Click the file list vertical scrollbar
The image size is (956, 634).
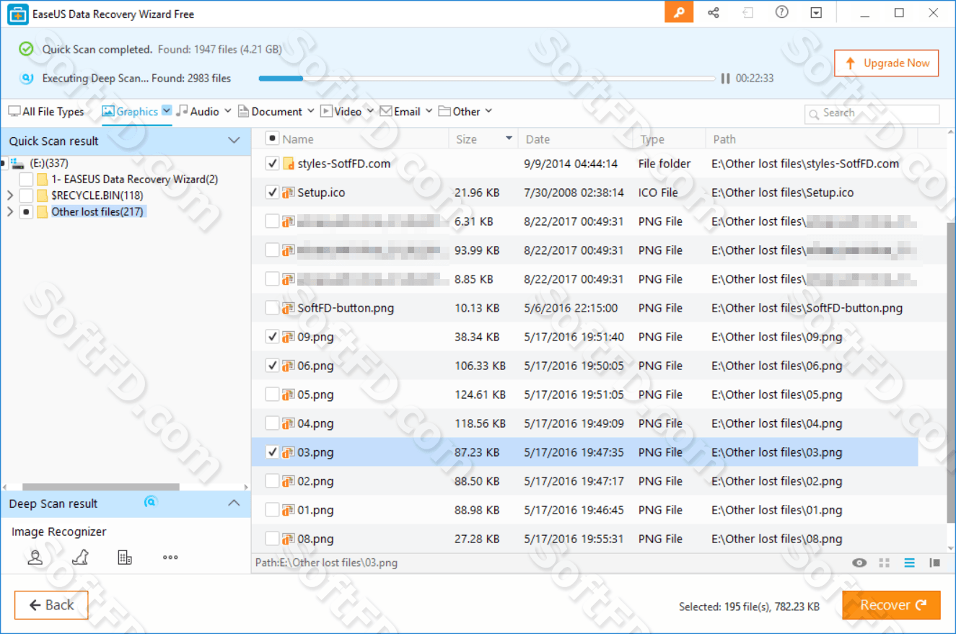(951, 373)
